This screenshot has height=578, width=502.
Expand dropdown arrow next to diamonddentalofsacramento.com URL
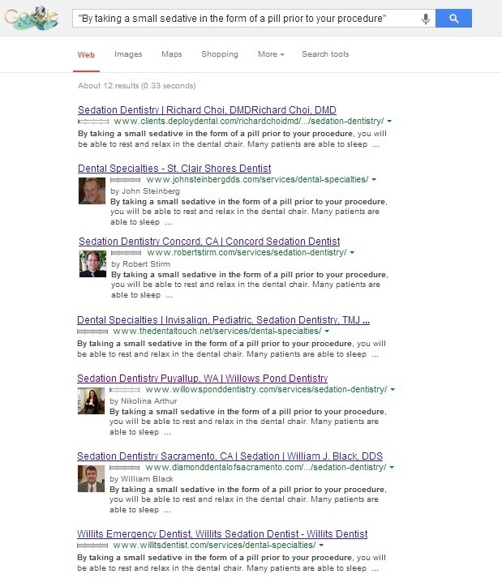click(x=392, y=467)
